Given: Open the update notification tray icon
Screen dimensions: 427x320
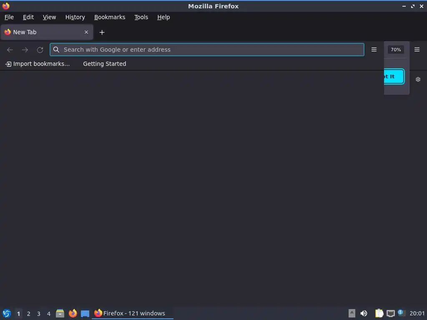Looking at the screenshot, I should click(x=402, y=313).
